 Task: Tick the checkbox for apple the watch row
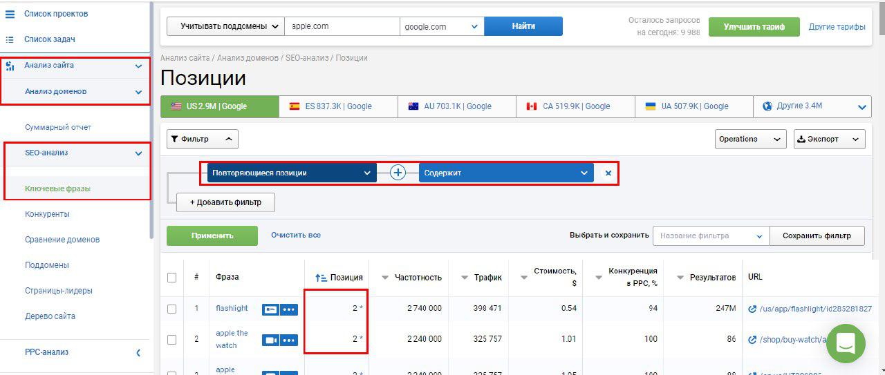[171, 340]
